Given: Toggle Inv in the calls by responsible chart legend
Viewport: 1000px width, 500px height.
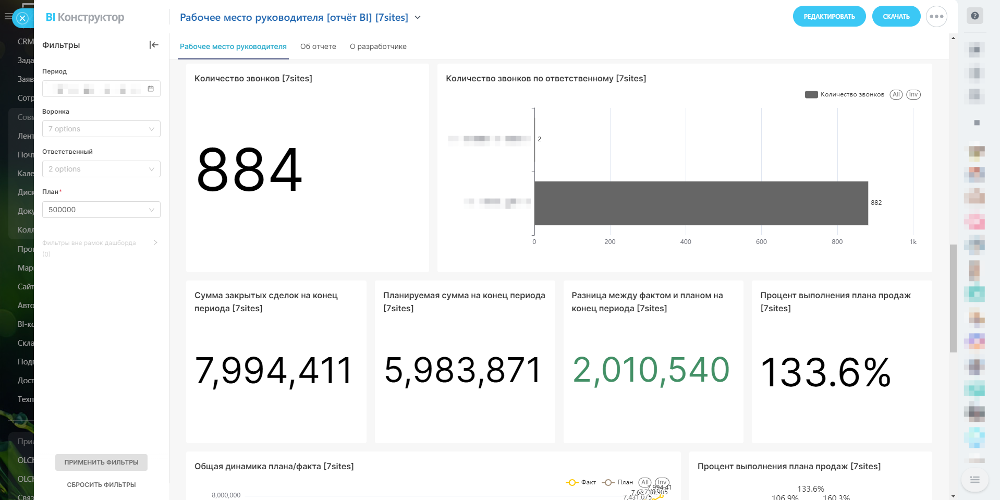Looking at the screenshot, I should 913,94.
